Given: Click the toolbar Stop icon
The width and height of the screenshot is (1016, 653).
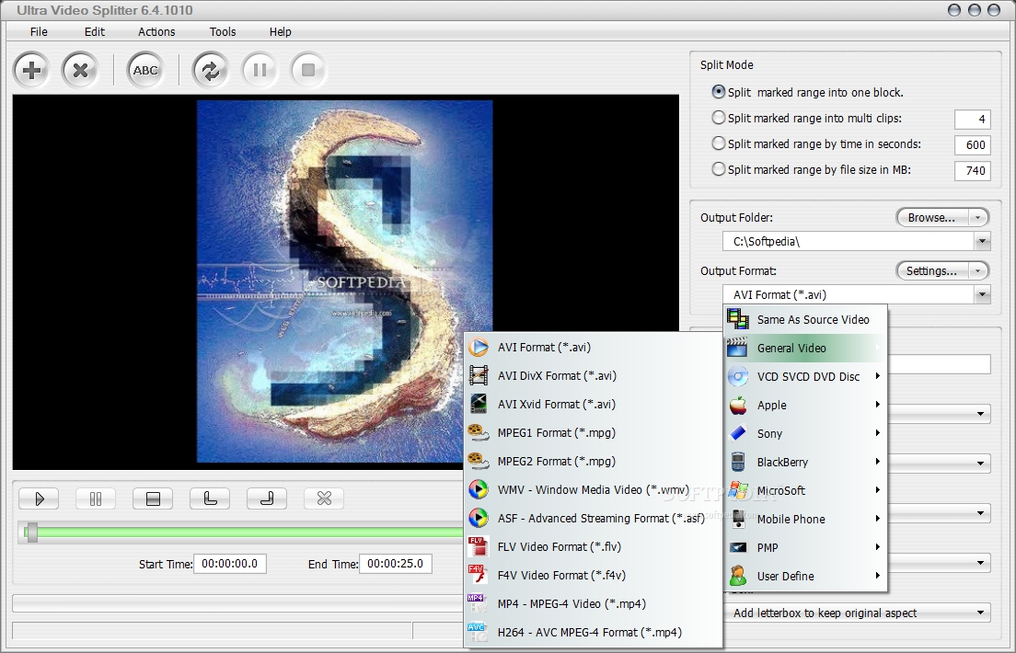Looking at the screenshot, I should [x=308, y=70].
